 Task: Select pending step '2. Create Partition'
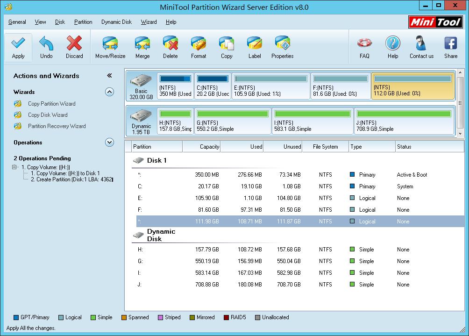click(x=72, y=179)
